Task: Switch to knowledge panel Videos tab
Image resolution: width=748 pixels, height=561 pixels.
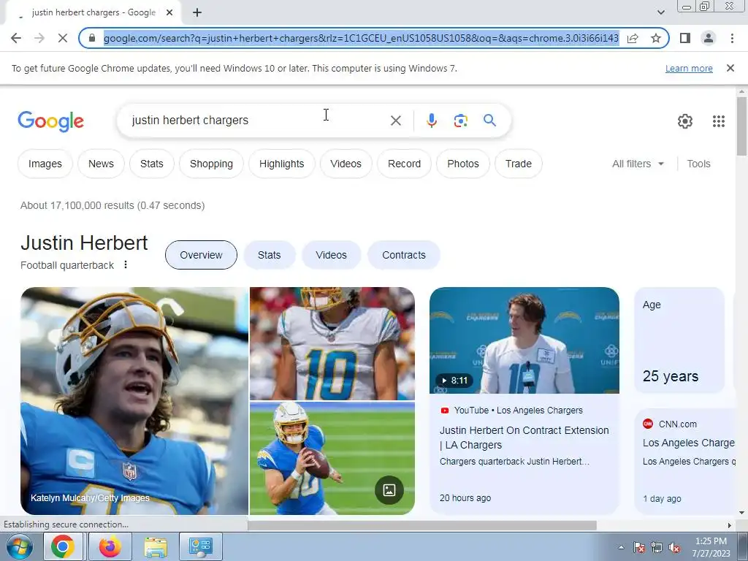Action: [331, 255]
